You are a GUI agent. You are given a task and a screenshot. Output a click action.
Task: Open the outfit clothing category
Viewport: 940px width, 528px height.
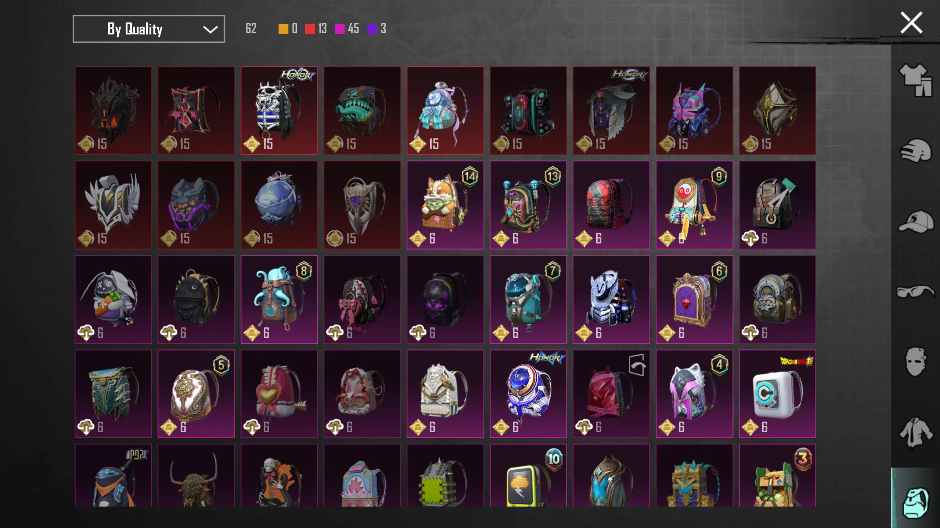(x=915, y=80)
